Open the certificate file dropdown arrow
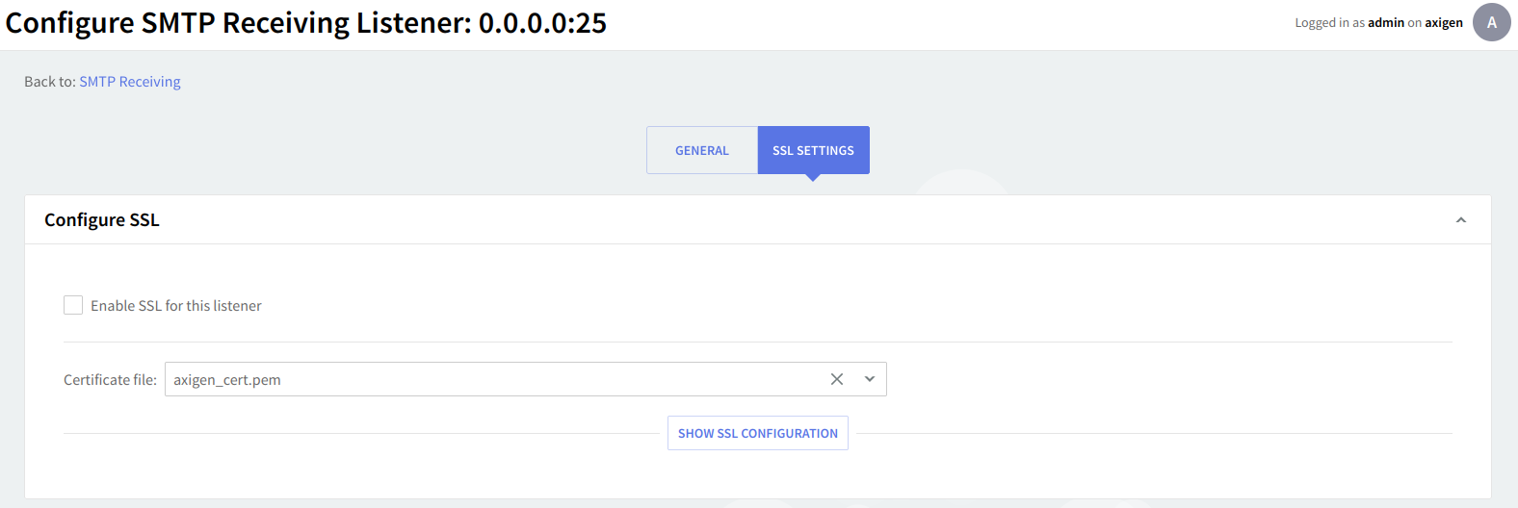The height and width of the screenshot is (508, 1518). click(x=870, y=379)
